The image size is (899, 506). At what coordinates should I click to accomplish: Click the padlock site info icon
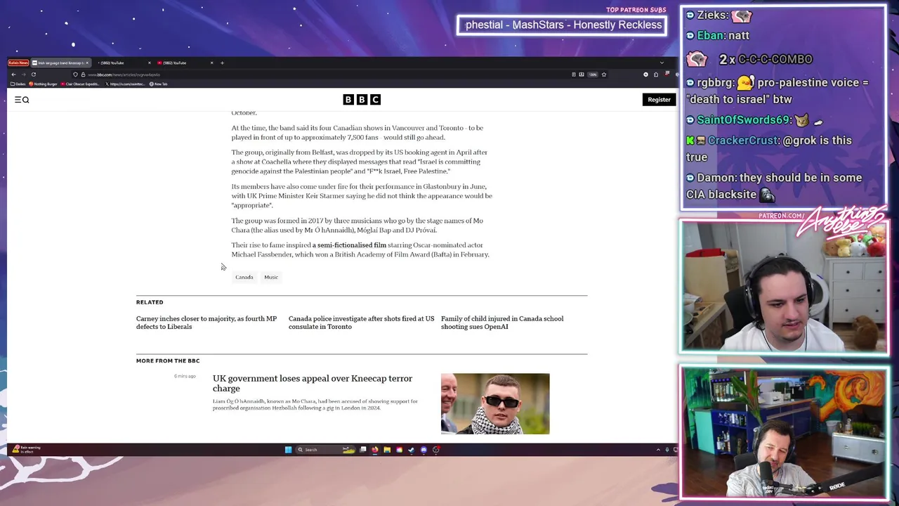coord(83,74)
